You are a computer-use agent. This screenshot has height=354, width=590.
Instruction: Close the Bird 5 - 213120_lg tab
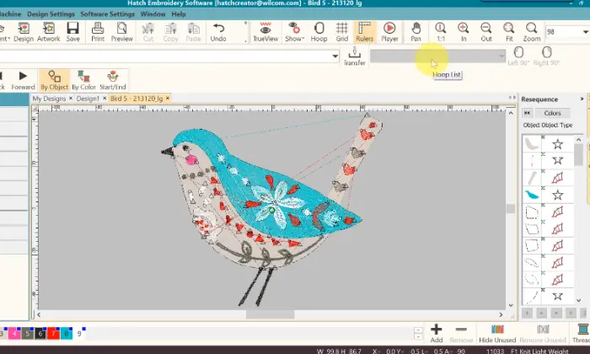pos(168,98)
